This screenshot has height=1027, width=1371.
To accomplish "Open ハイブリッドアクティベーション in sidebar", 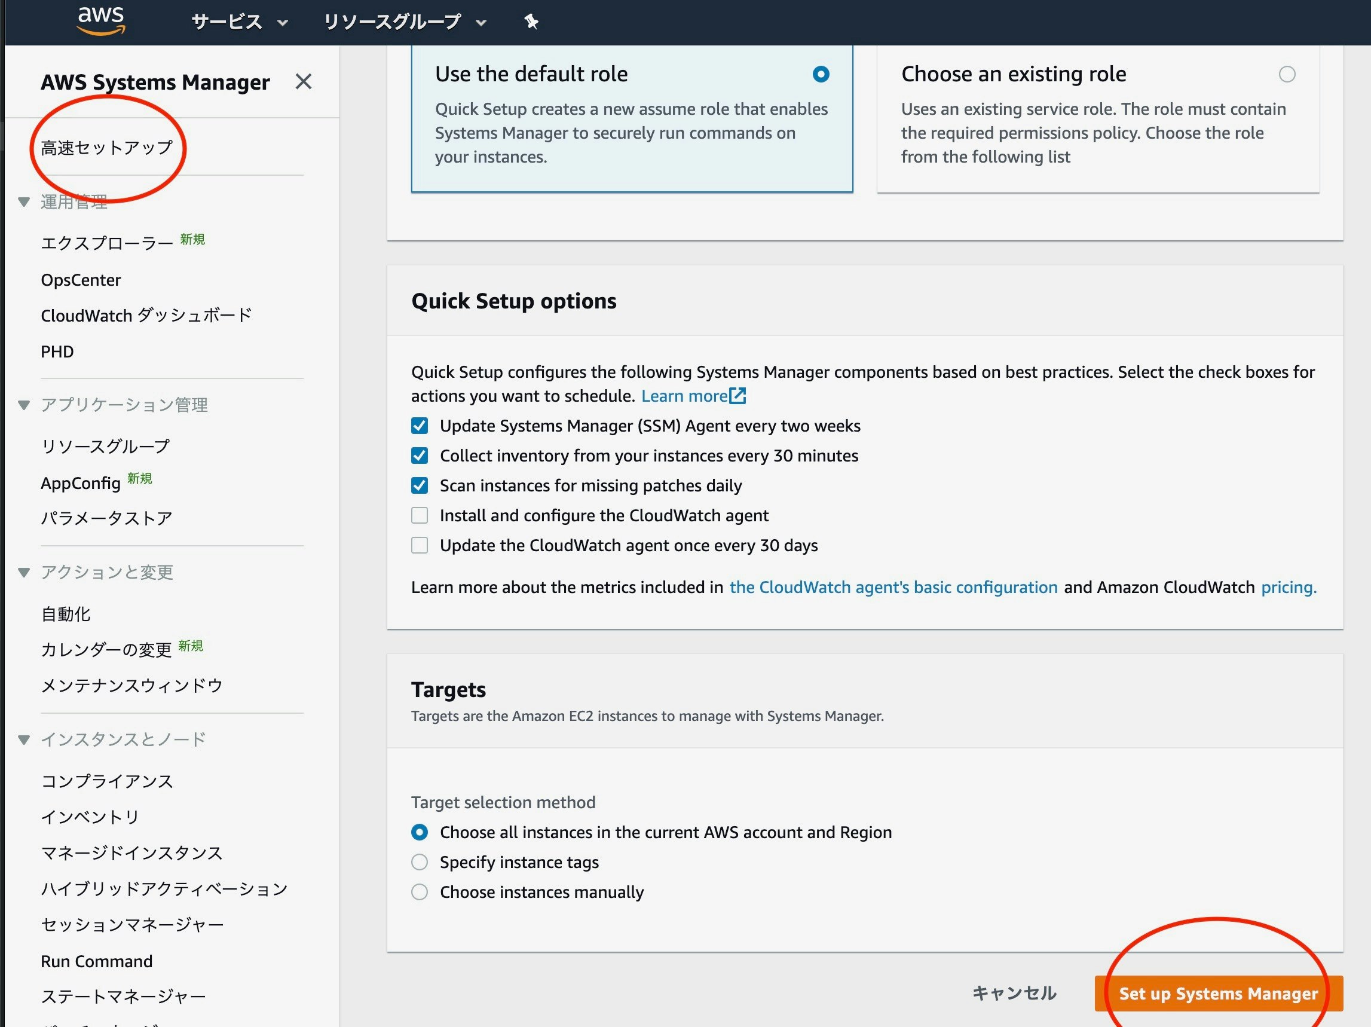I will (x=165, y=889).
